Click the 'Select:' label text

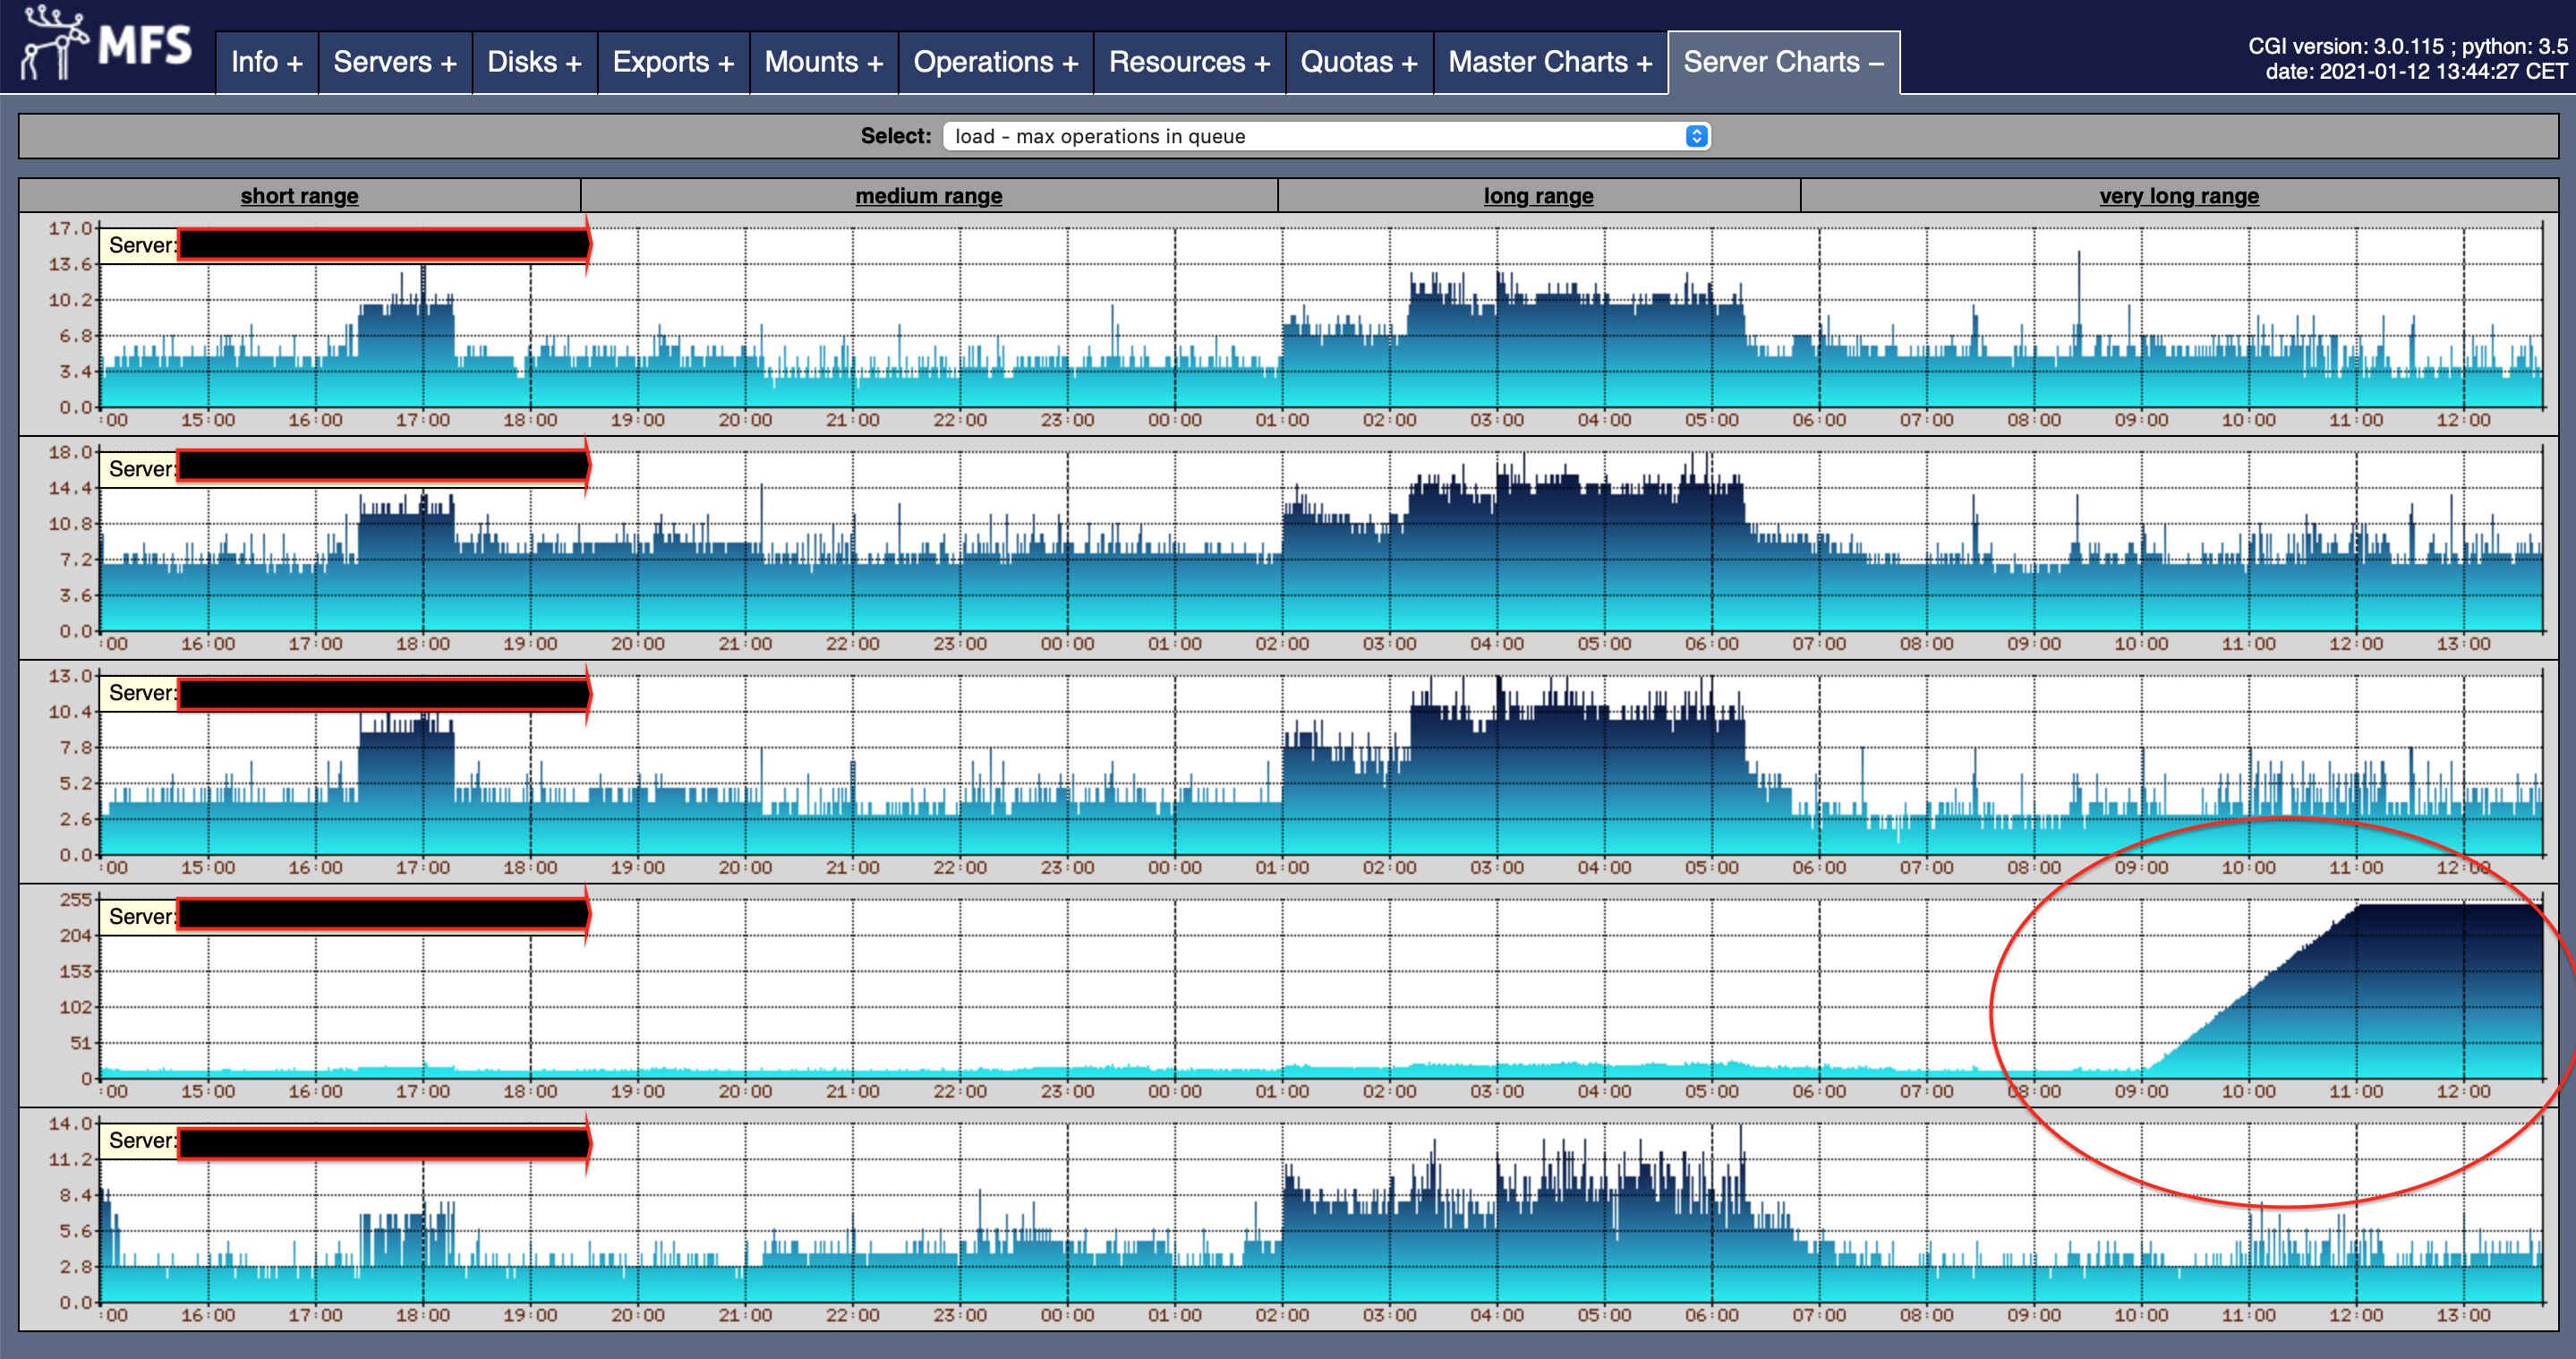click(x=895, y=136)
